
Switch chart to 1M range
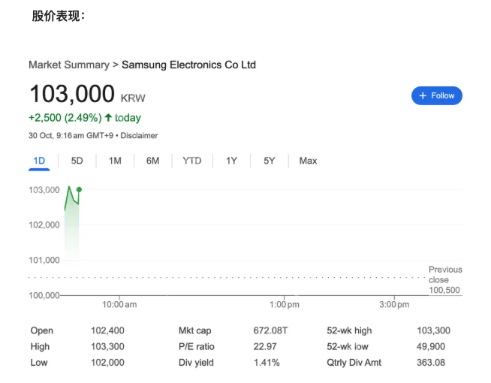115,161
